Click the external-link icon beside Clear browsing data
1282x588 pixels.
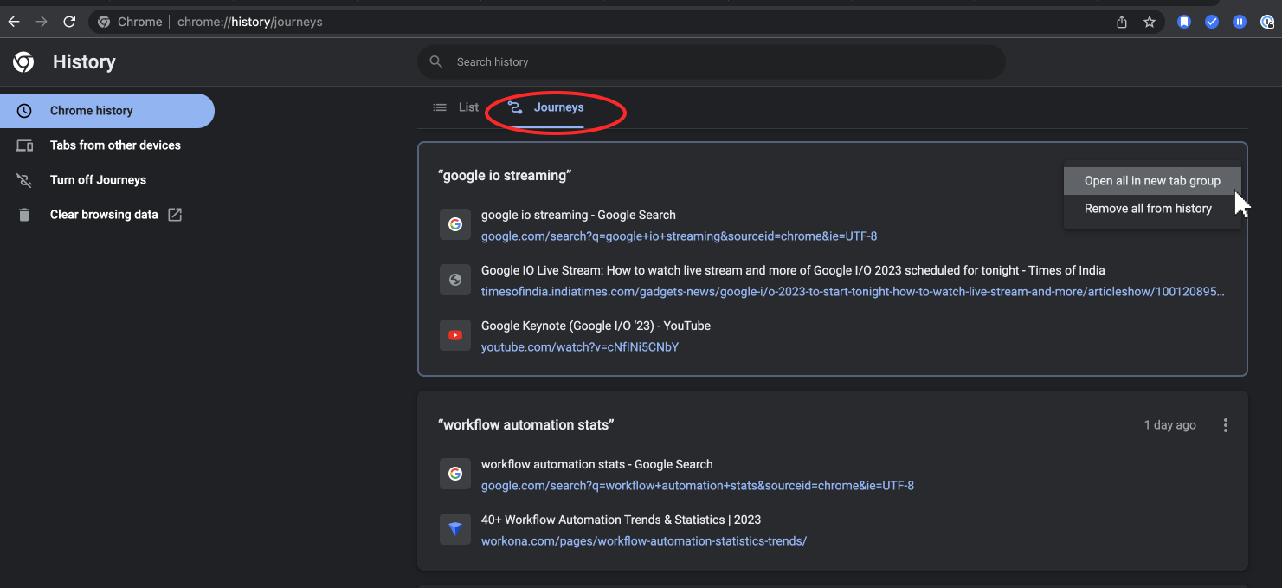175,215
